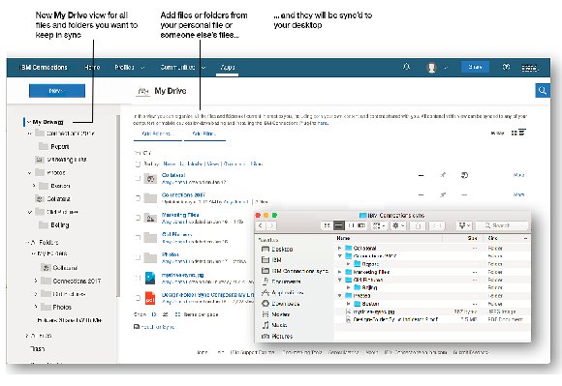This screenshot has width=562, height=386.
Task: Open the Home tab in the top bar
Action: (x=92, y=68)
